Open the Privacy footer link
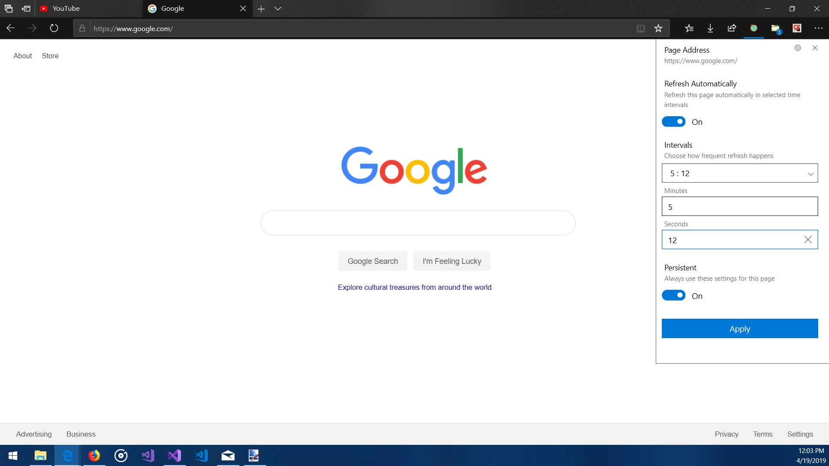Screen dimensions: 829x466 coord(727,434)
